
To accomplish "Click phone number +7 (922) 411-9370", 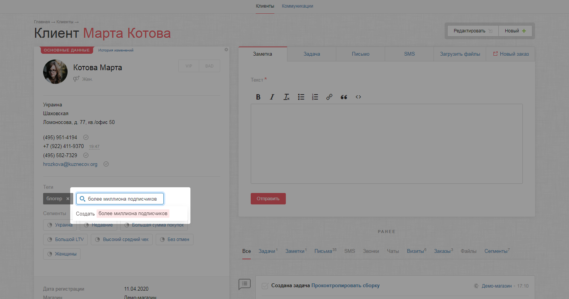I will coord(63,146).
